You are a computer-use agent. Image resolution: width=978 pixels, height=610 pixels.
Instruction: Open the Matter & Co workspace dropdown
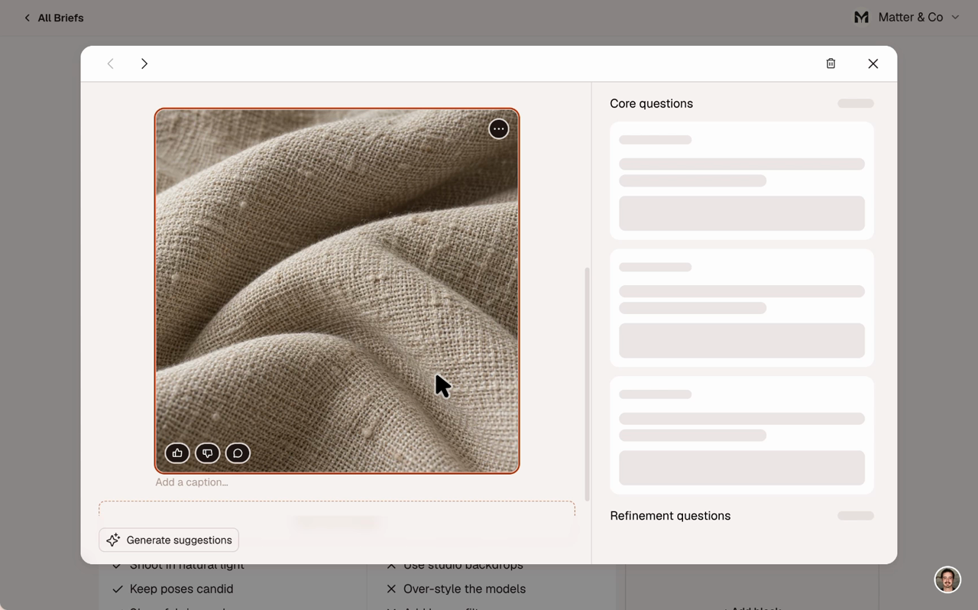click(906, 17)
